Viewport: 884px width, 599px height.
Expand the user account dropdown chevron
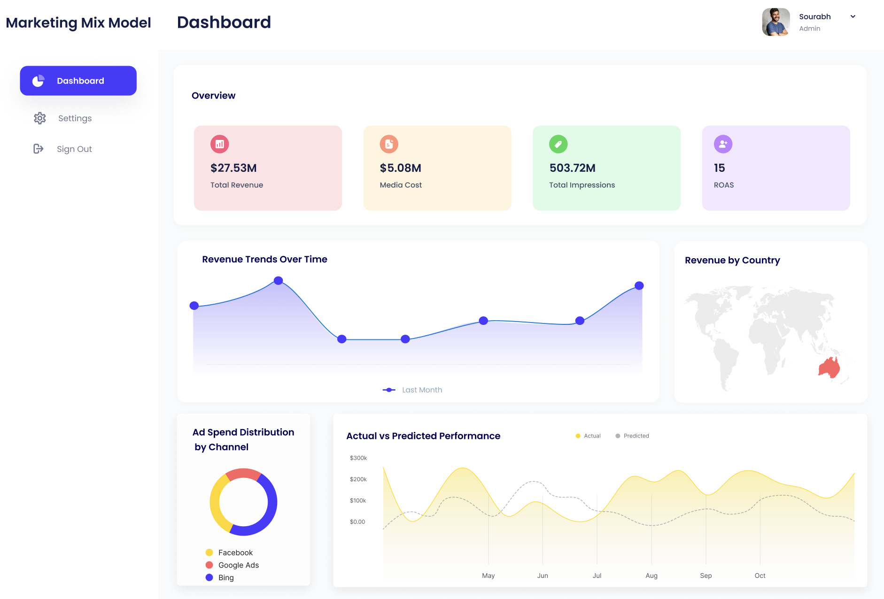(853, 16)
